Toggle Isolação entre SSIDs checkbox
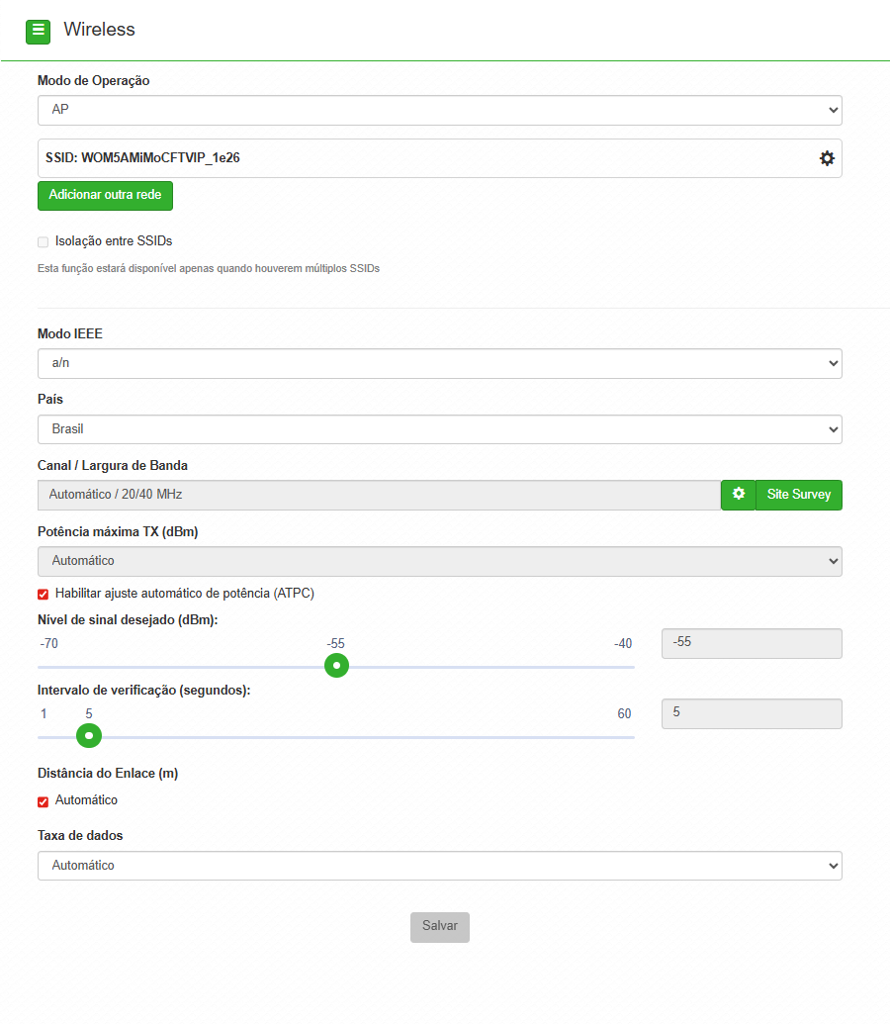890x1024 pixels. coord(43,241)
